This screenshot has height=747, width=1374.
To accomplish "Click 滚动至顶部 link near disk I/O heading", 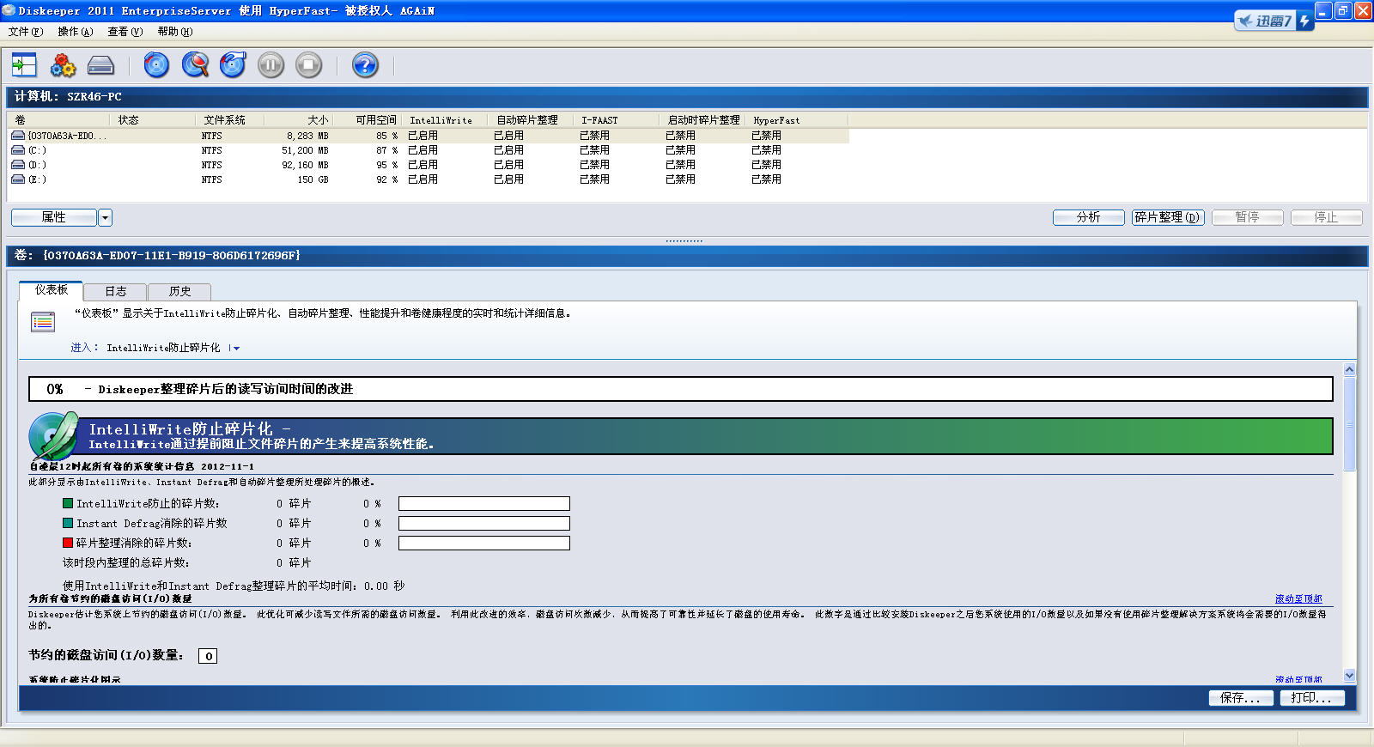I will (1298, 599).
